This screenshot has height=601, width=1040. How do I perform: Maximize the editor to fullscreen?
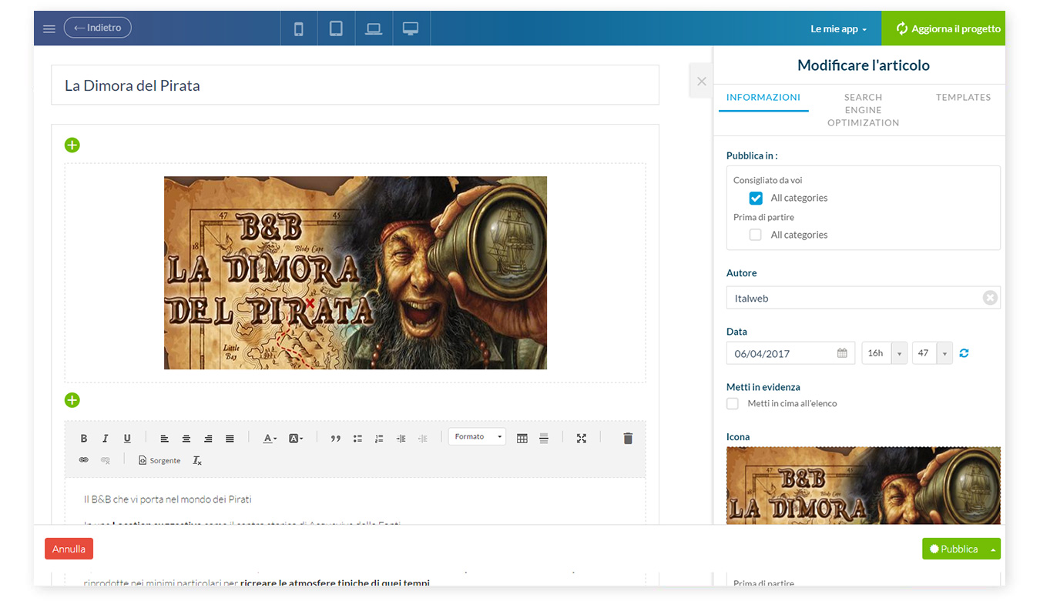[582, 439]
